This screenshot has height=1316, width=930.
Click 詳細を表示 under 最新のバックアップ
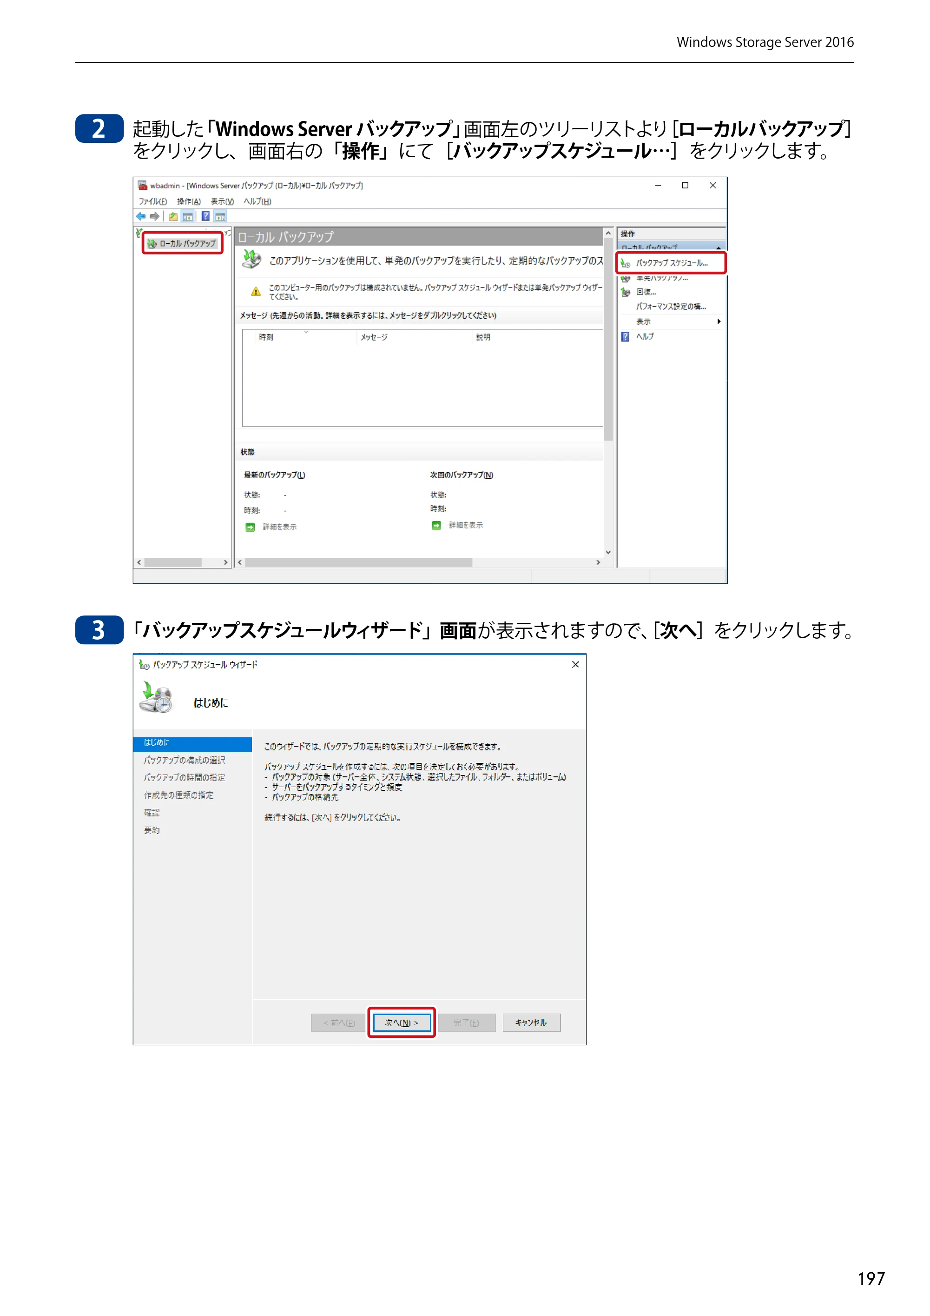[279, 527]
